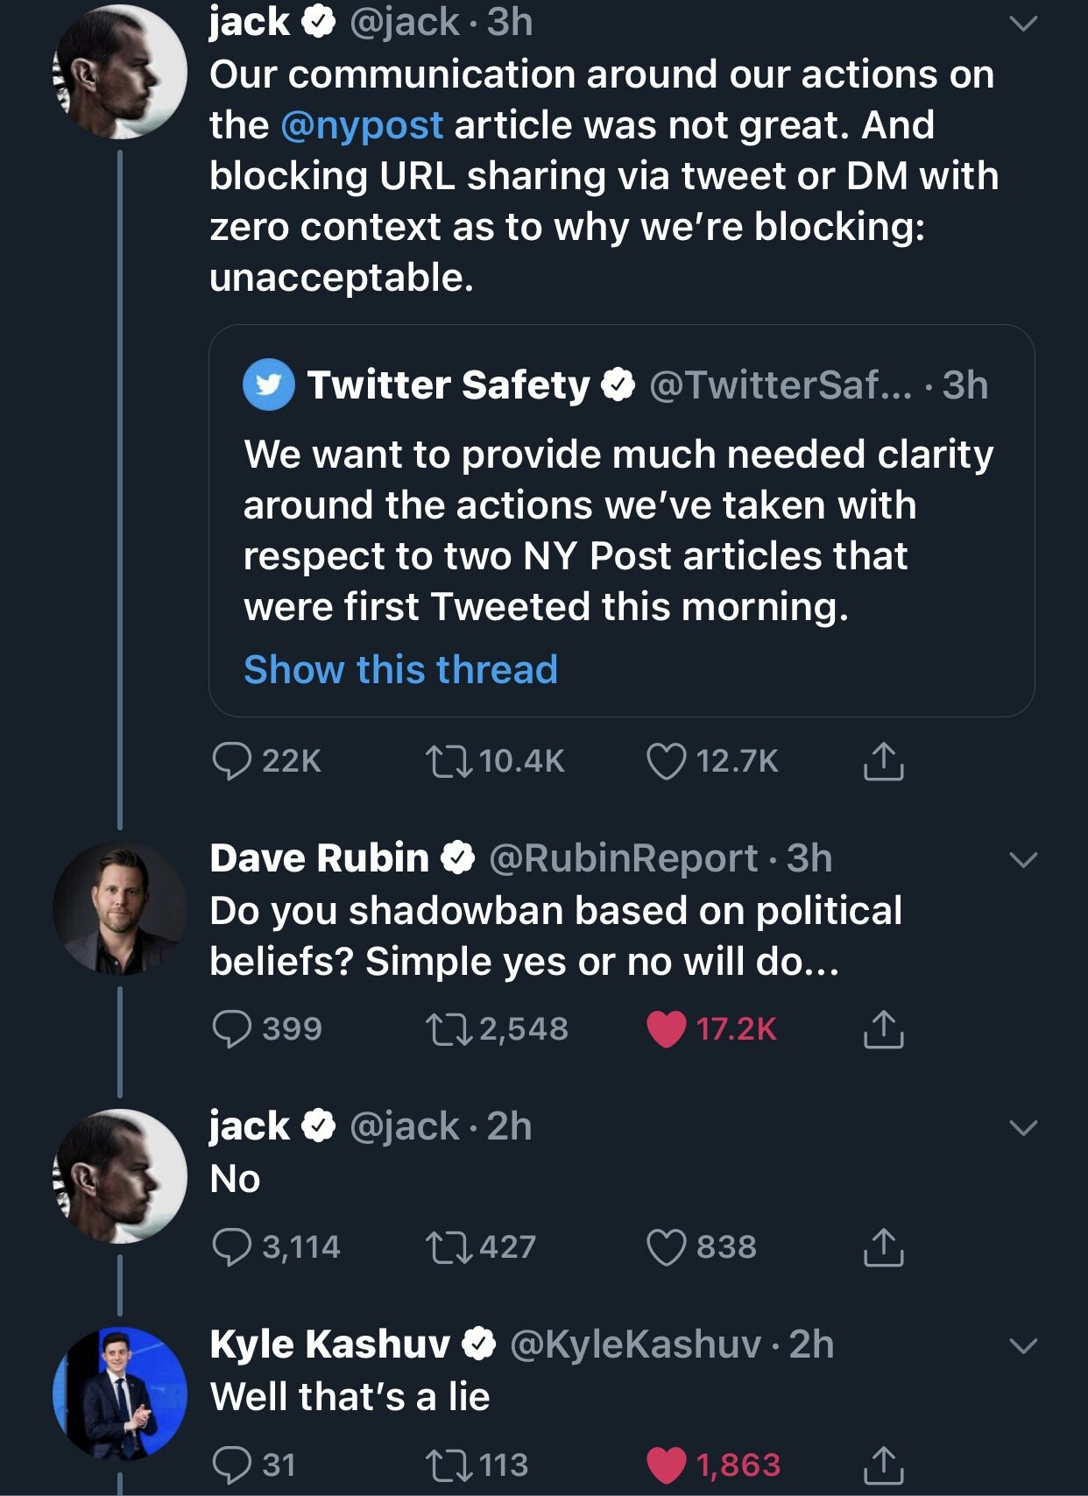Share jack's "No" reply
1088x1496 pixels.
click(883, 1246)
